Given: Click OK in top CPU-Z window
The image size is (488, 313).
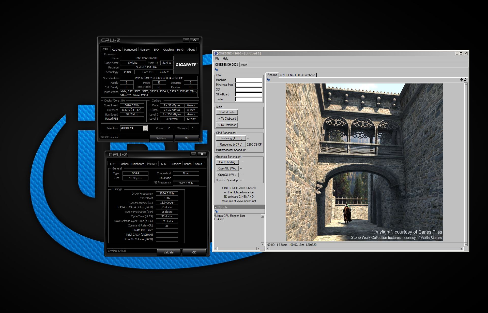Looking at the screenshot, I should click(187, 138).
